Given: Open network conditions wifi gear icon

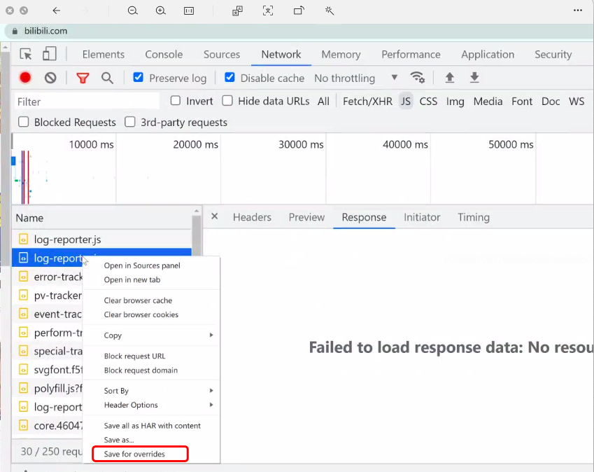Looking at the screenshot, I should (417, 78).
